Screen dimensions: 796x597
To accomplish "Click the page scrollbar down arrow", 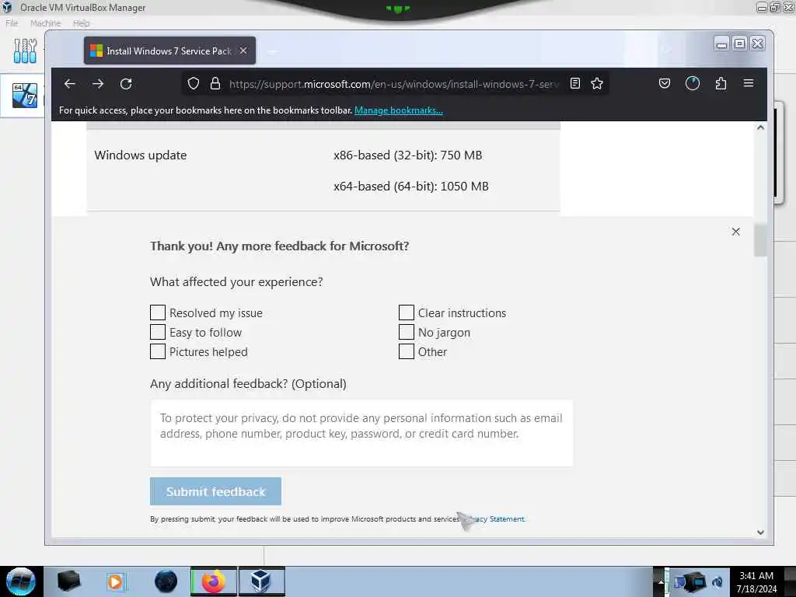I will tap(760, 532).
